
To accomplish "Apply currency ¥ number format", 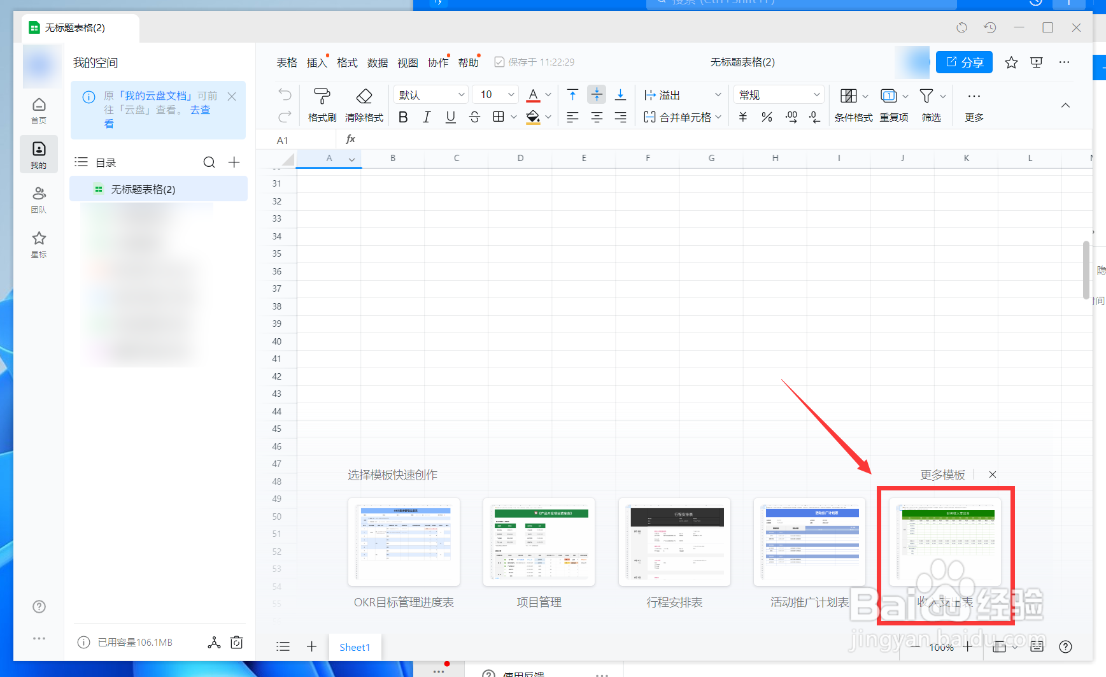I will [742, 117].
